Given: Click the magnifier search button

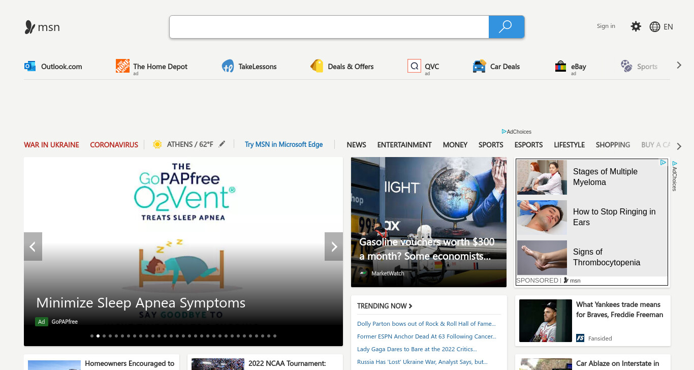Looking at the screenshot, I should tap(506, 27).
